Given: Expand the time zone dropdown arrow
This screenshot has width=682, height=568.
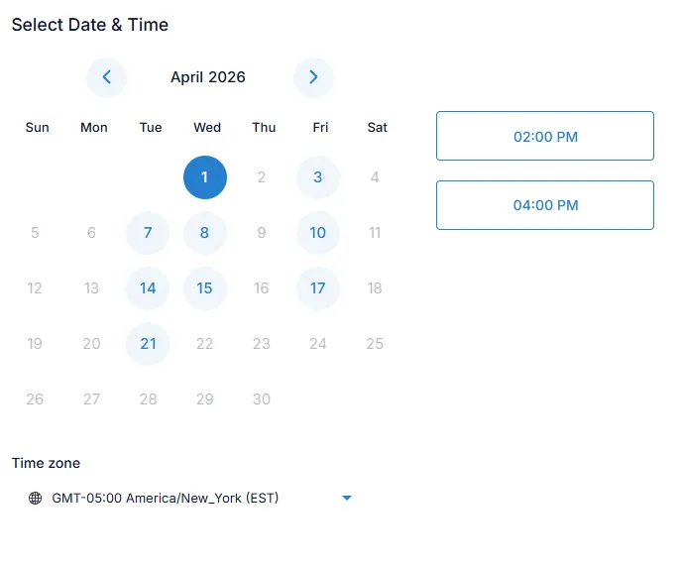Looking at the screenshot, I should (x=347, y=499).
